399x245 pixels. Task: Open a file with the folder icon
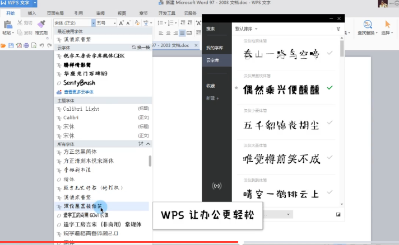pos(3,46)
